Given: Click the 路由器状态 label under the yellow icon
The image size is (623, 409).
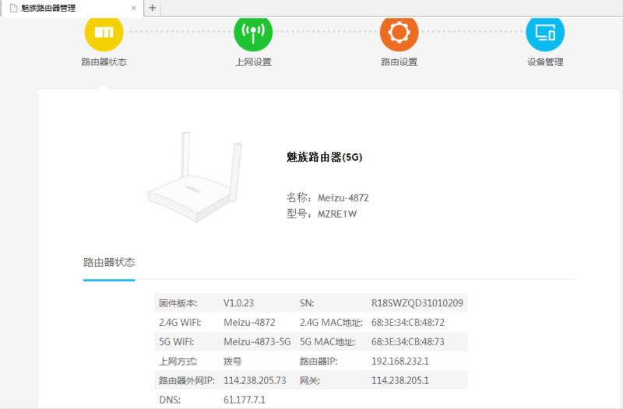Looking at the screenshot, I should [x=104, y=62].
